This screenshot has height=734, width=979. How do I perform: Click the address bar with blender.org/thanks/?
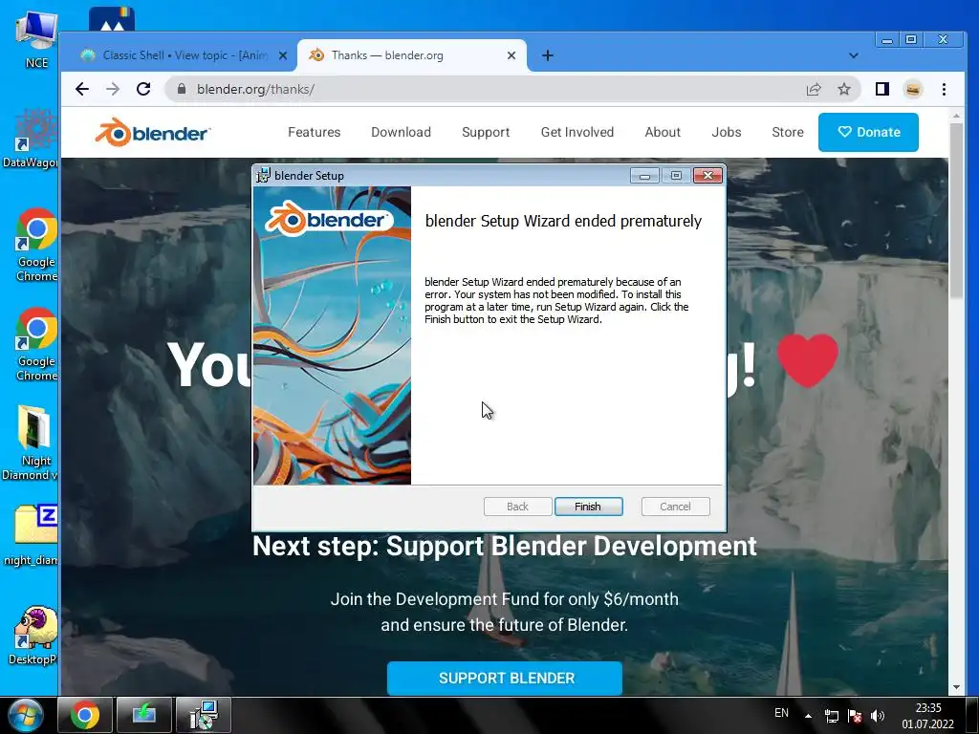(x=489, y=89)
